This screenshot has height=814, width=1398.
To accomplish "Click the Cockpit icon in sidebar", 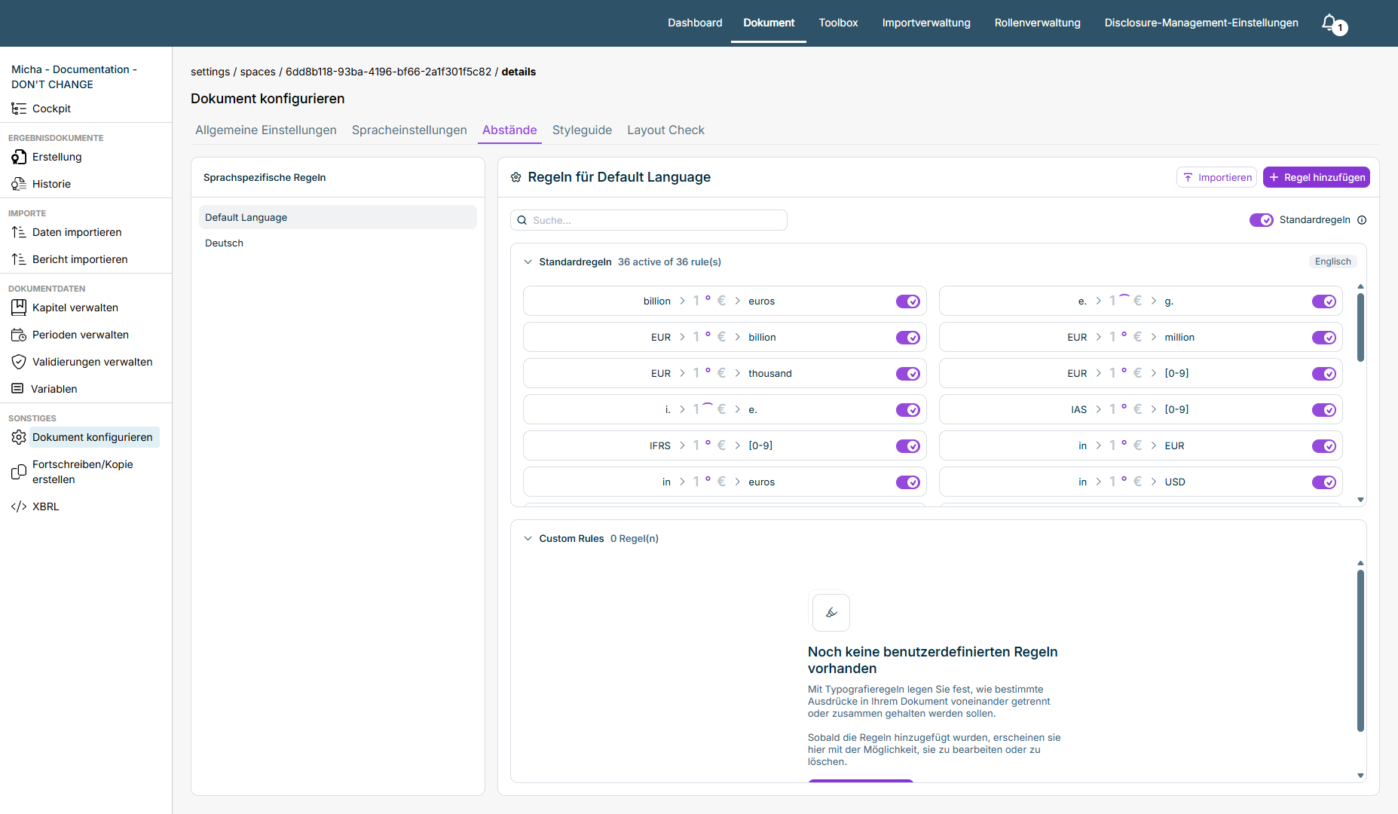I will click(19, 109).
